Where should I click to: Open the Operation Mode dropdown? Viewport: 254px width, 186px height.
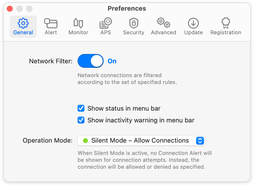coord(141,140)
